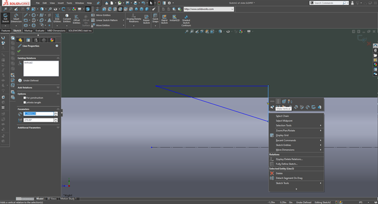
Task: Select Vertical2 relation in list
Action: 28,63
